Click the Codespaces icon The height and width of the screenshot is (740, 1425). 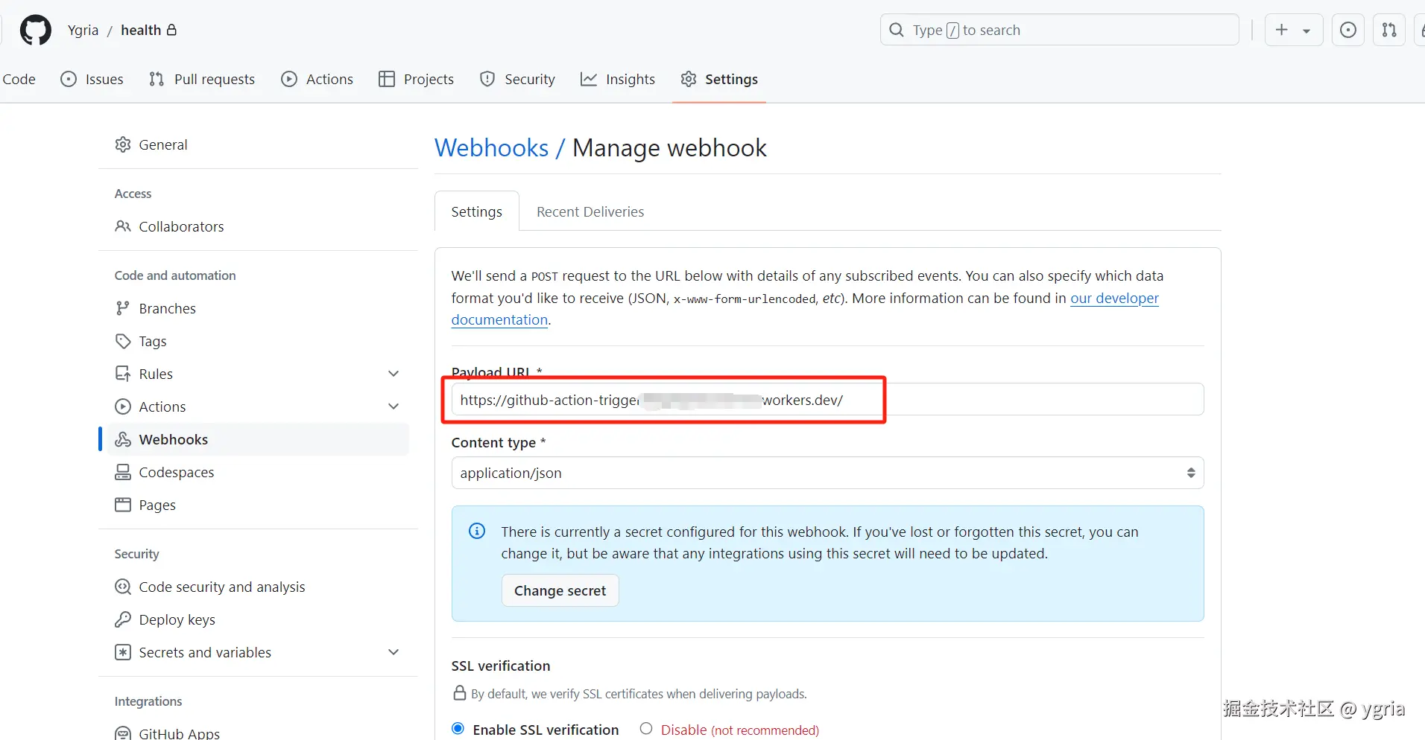point(123,472)
